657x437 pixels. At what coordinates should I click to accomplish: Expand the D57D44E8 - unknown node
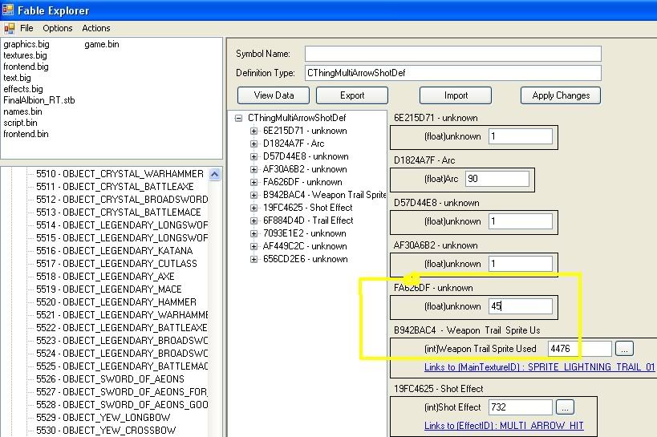(x=253, y=156)
